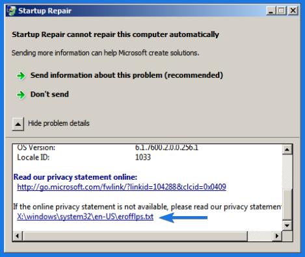Click the horizontal scrollbar thumb
Screen dimensions: 305x257
coord(135,236)
